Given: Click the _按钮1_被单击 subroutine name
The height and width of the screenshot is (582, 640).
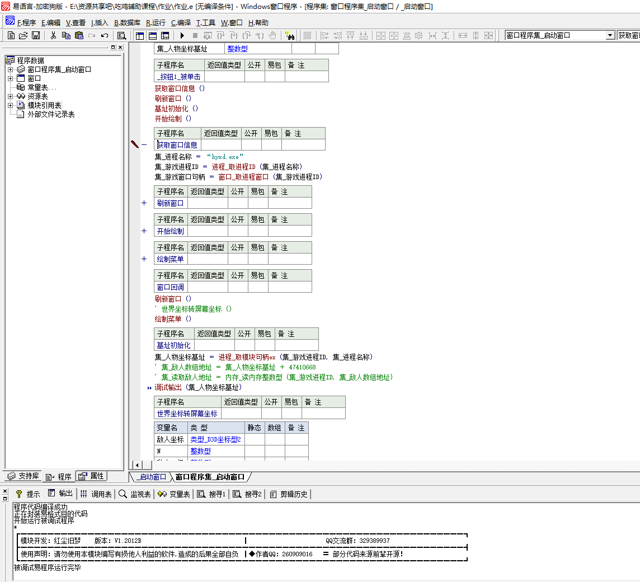Looking at the screenshot, I should 179,77.
